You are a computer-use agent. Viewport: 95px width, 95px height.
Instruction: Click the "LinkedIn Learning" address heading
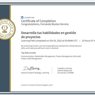click(x=65, y=68)
